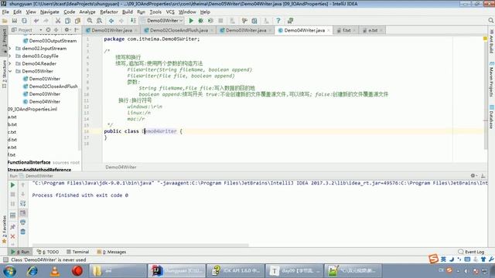The height and width of the screenshot is (278, 495).
Task: Open the Structure side panel
Action: click(x=4, y=73)
